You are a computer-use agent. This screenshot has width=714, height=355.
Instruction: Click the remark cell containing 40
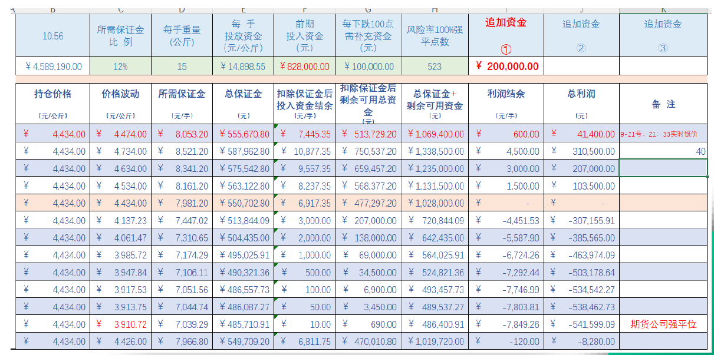(x=663, y=151)
